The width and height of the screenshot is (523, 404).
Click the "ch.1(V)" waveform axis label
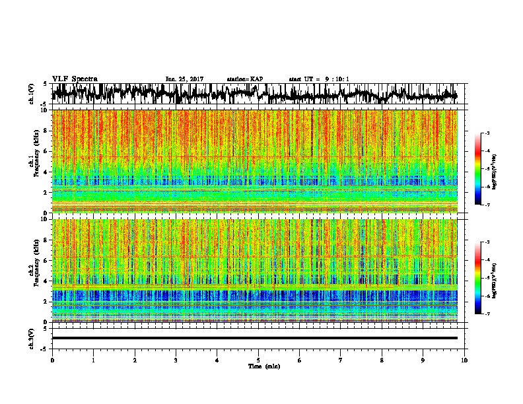(x=32, y=94)
